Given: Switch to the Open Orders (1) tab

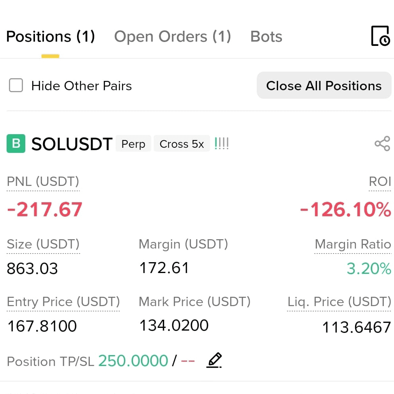Looking at the screenshot, I should pos(172,37).
